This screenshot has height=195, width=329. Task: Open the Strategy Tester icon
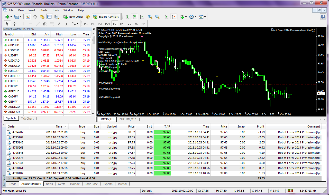pos(57,17)
